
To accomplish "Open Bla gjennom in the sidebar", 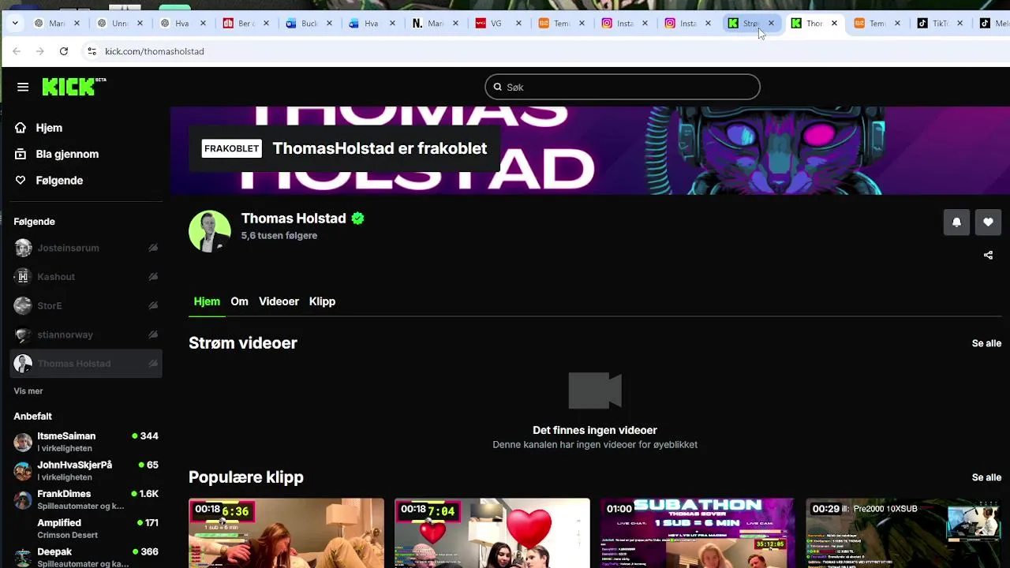I will [x=67, y=154].
